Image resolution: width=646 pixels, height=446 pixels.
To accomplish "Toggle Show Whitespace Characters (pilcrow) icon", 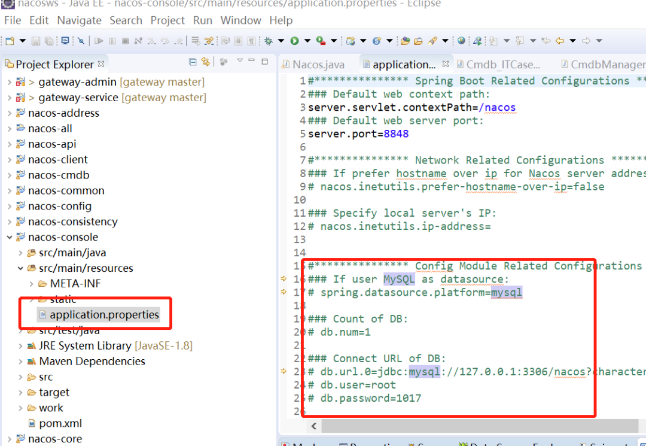I will [251, 41].
